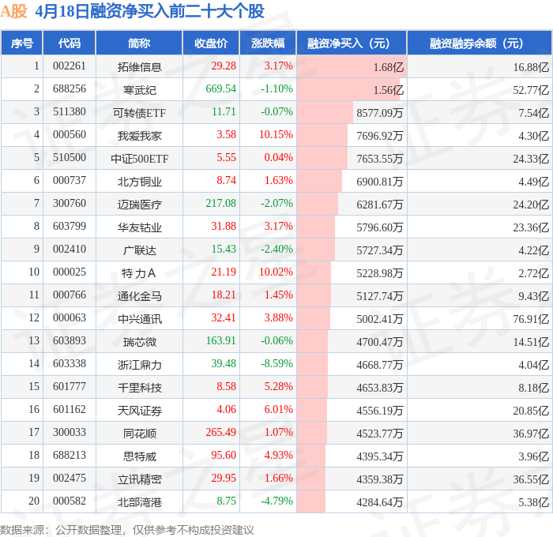
Task: Select stock name 千里科技
Action: click(140, 388)
